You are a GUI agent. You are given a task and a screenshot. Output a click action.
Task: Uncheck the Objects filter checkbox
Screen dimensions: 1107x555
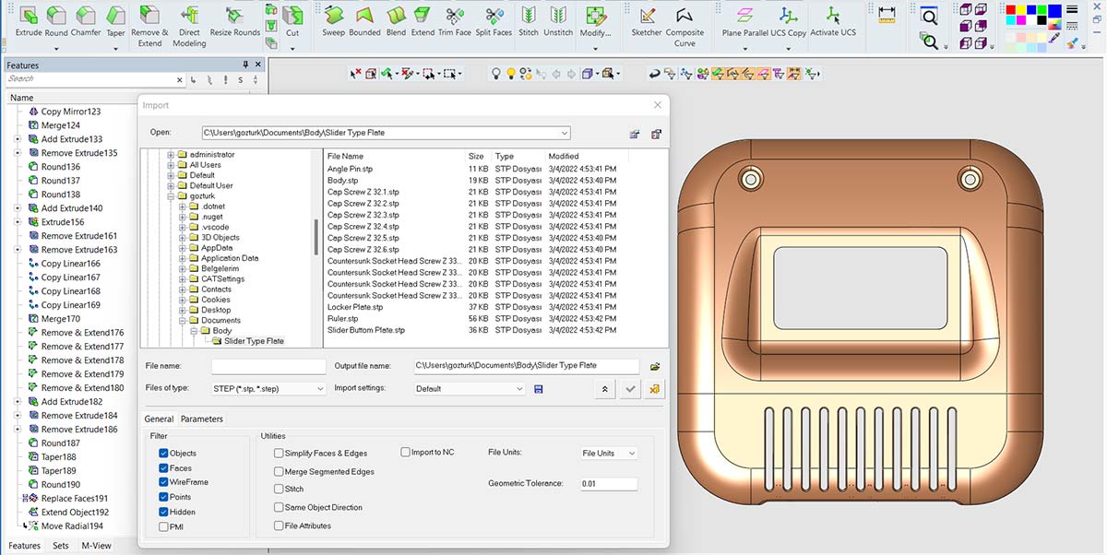[x=163, y=454]
